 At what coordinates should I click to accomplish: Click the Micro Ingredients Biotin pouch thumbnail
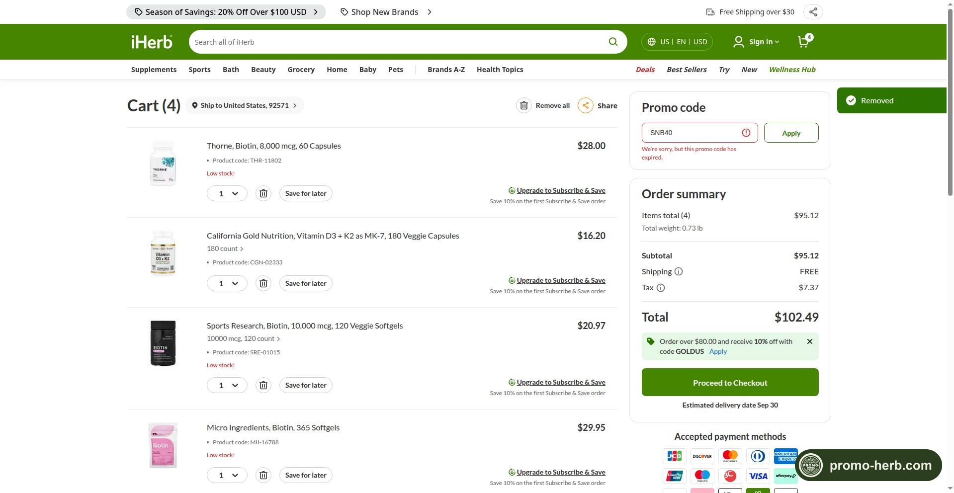pos(163,445)
